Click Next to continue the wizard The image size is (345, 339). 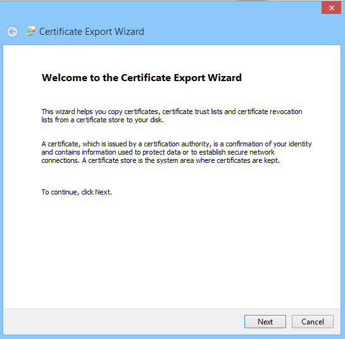click(265, 322)
